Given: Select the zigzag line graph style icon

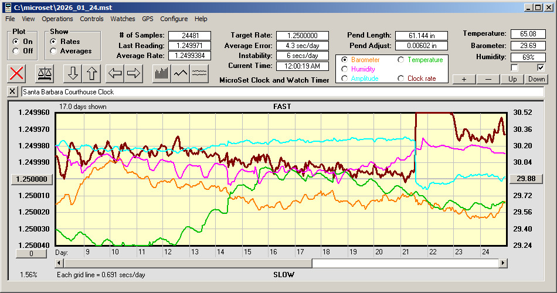Looking at the screenshot, I should tap(180, 73).
